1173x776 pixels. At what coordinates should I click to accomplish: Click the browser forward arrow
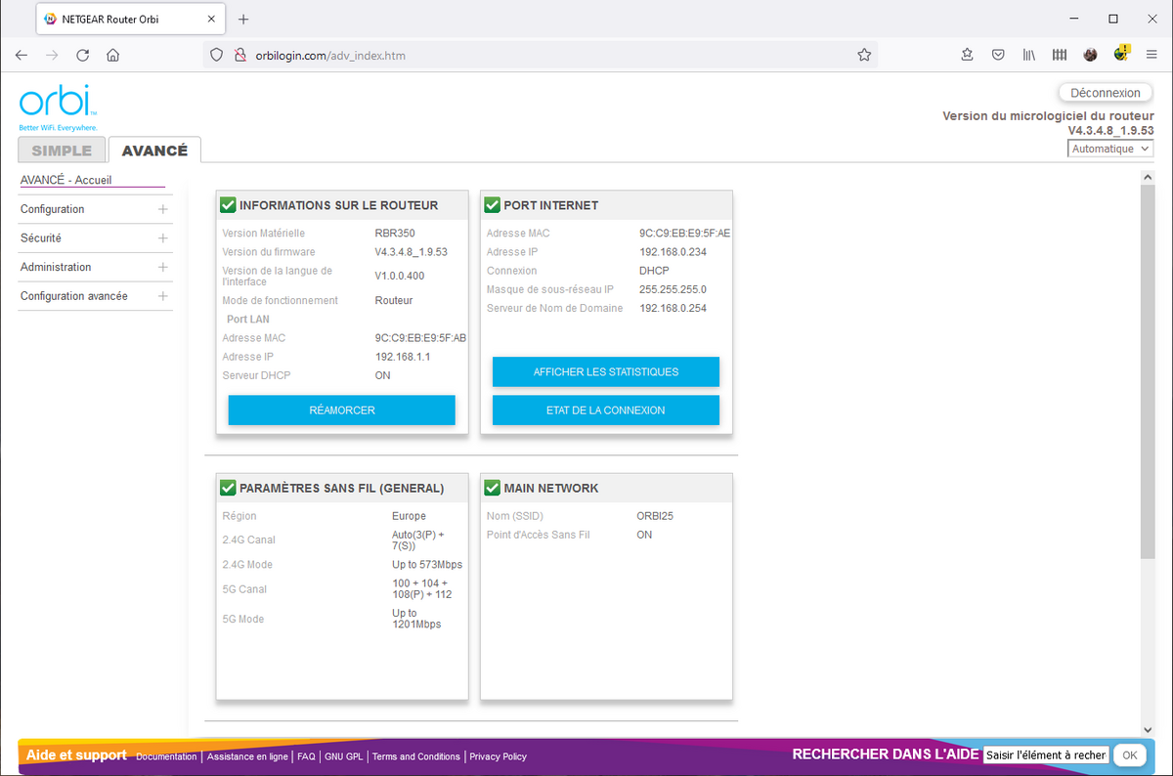point(52,56)
